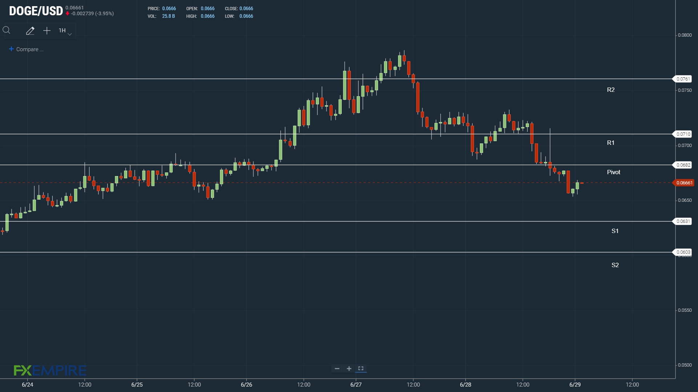The width and height of the screenshot is (698, 392).
Task: Click the 6/25 date on time axis
Action: click(137, 385)
